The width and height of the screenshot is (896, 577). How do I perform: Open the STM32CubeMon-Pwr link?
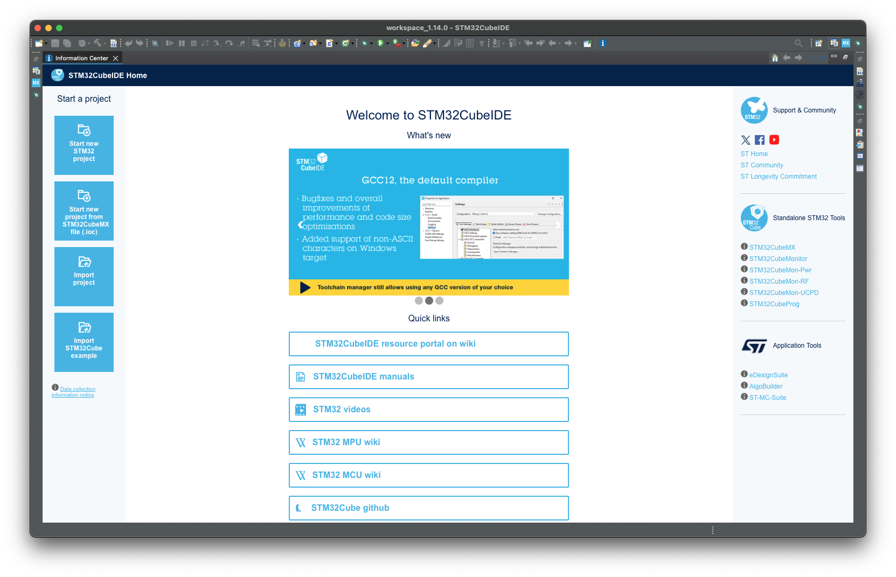point(780,270)
